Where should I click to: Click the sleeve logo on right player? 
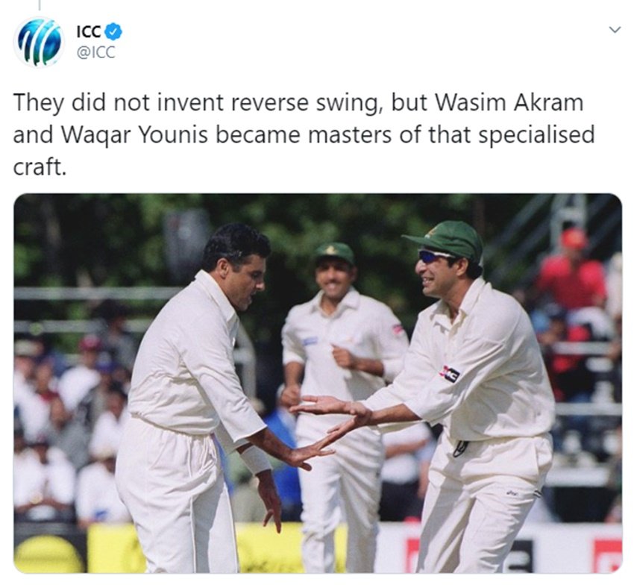[x=450, y=375]
